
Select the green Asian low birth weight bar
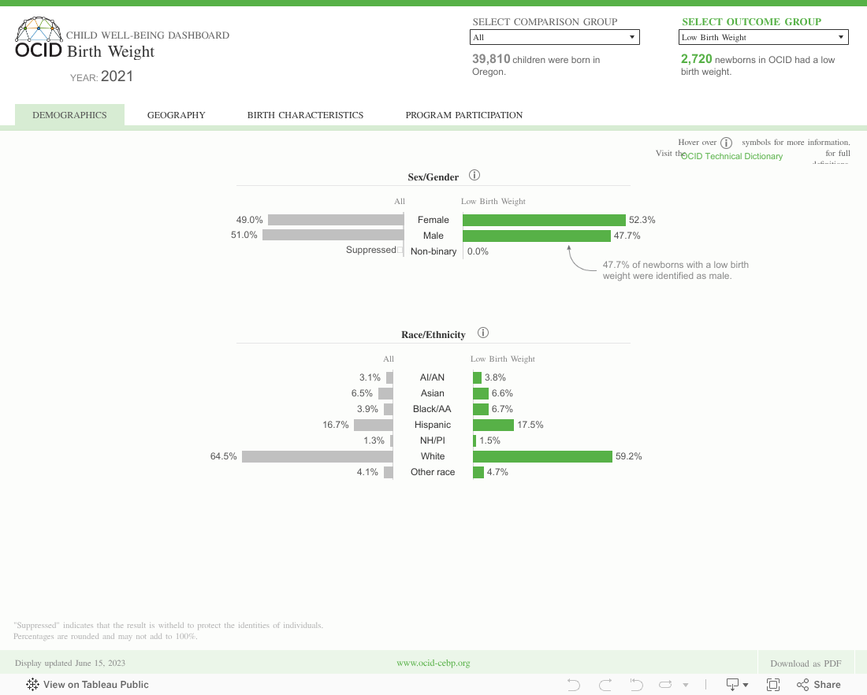481,393
